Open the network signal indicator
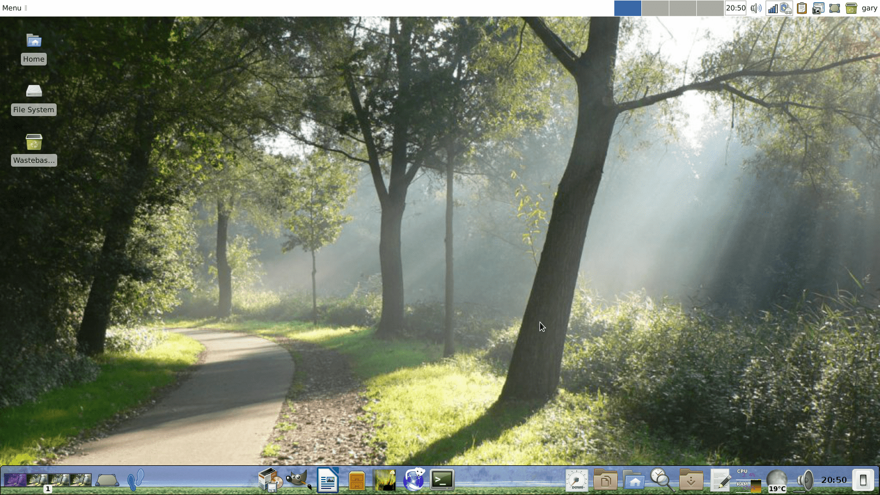880x495 pixels. (x=773, y=8)
